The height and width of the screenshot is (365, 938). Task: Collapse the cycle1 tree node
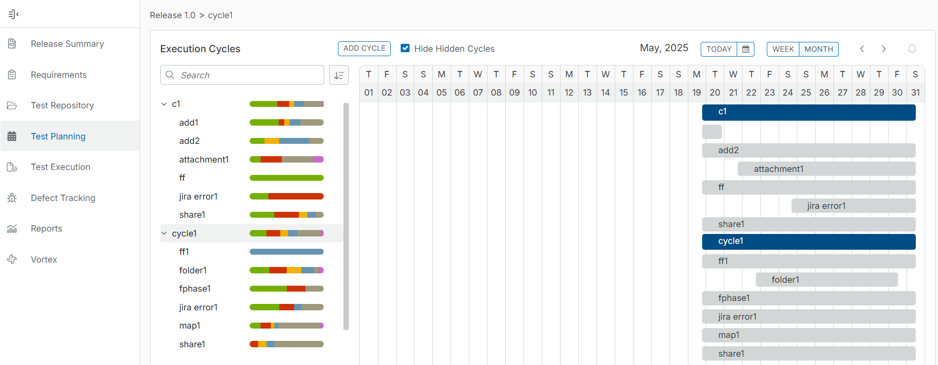pos(164,233)
